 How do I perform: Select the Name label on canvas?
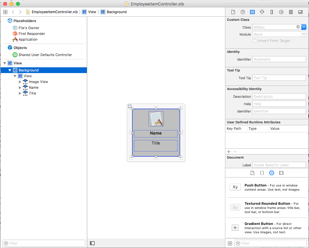[x=156, y=134]
